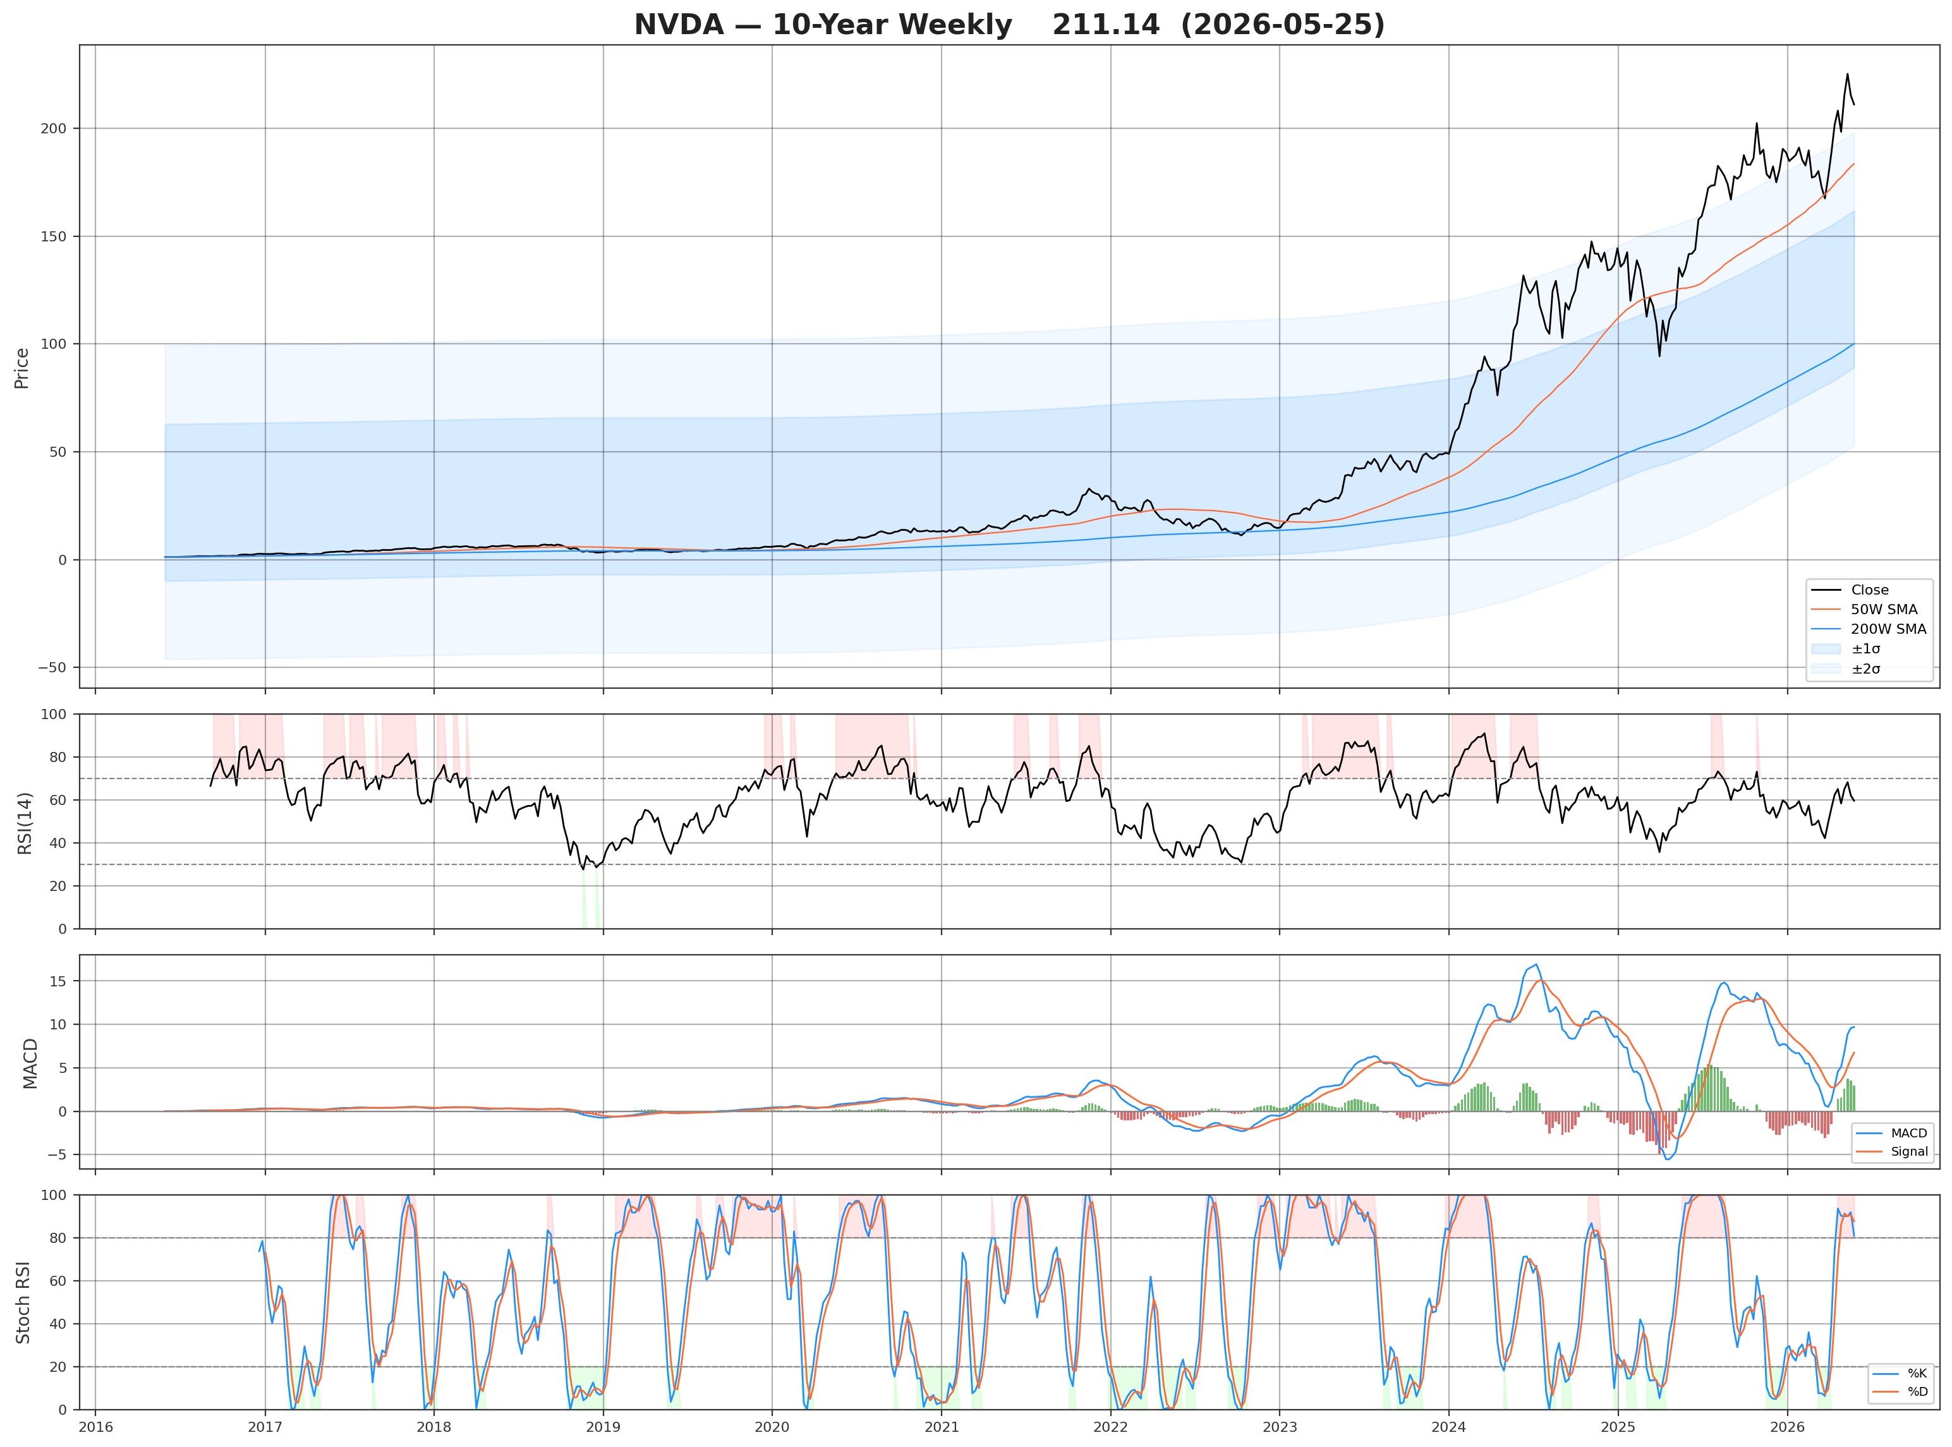Viewport: 1952px width, 1447px height.
Task: Click the "60" tick on RSI(14) axis
Action: pyautogui.click(x=58, y=801)
